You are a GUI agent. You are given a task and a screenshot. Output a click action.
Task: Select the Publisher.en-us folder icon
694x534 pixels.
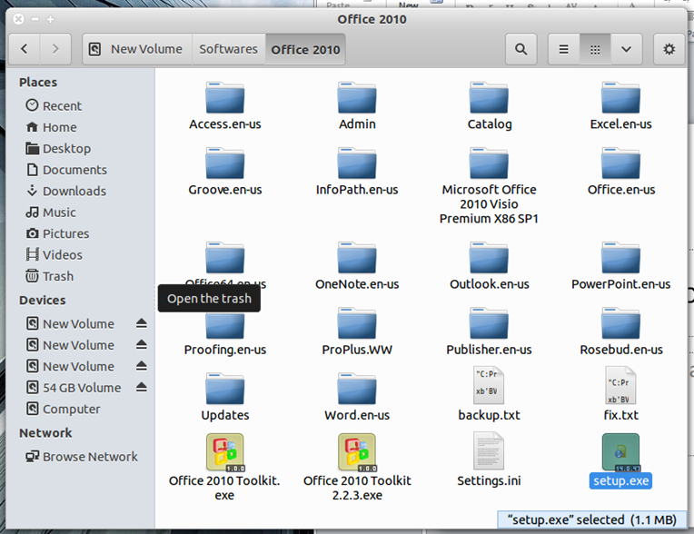(x=489, y=323)
